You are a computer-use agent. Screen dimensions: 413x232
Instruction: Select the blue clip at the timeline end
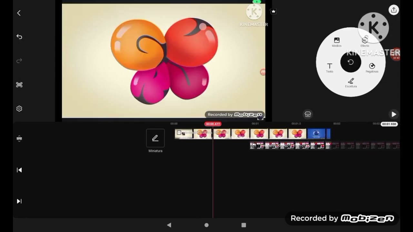coord(318,134)
